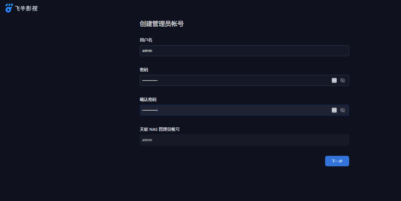This screenshot has width=401, height=201.
Task: Click the 飞牛影视 logo icon
Action: (9, 8)
